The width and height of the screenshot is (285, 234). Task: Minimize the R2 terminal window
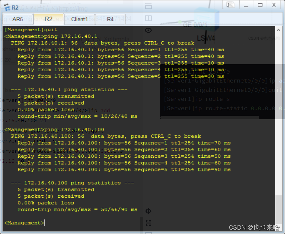(x=246, y=5)
